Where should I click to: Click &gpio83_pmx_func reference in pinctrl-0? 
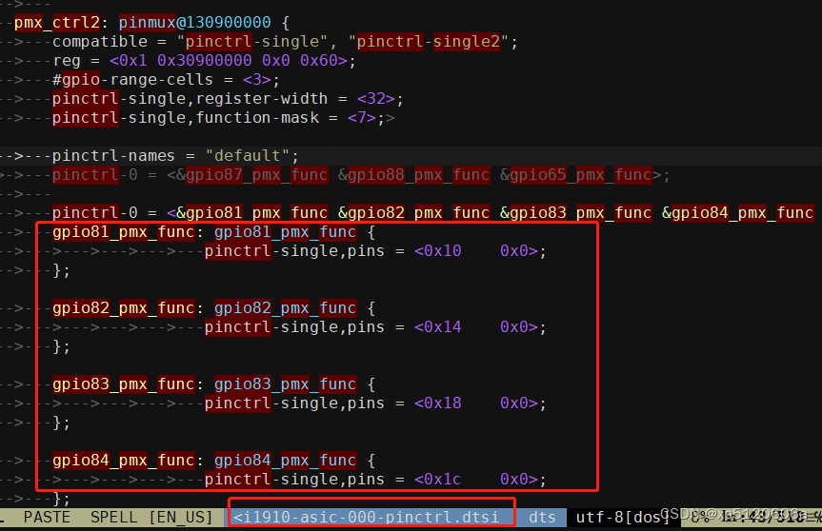[576, 213]
